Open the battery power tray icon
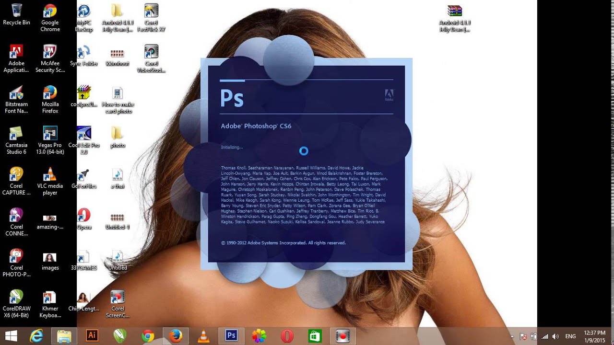 coord(534,336)
